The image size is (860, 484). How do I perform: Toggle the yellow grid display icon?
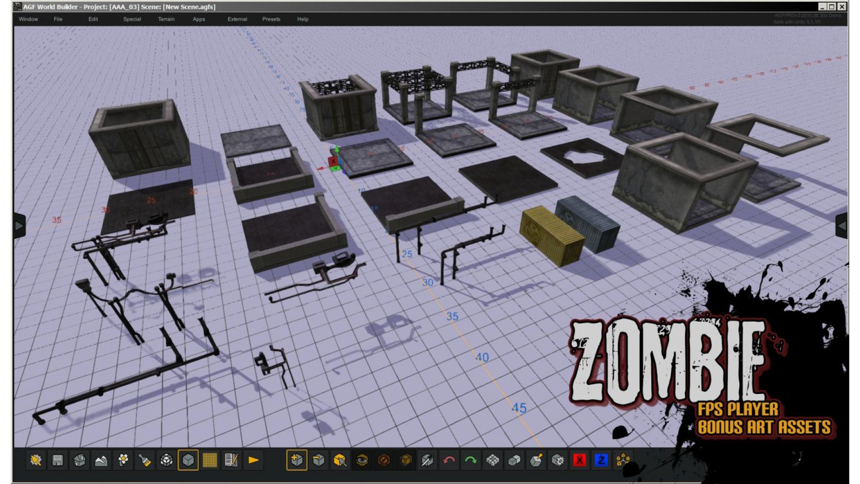click(210, 460)
